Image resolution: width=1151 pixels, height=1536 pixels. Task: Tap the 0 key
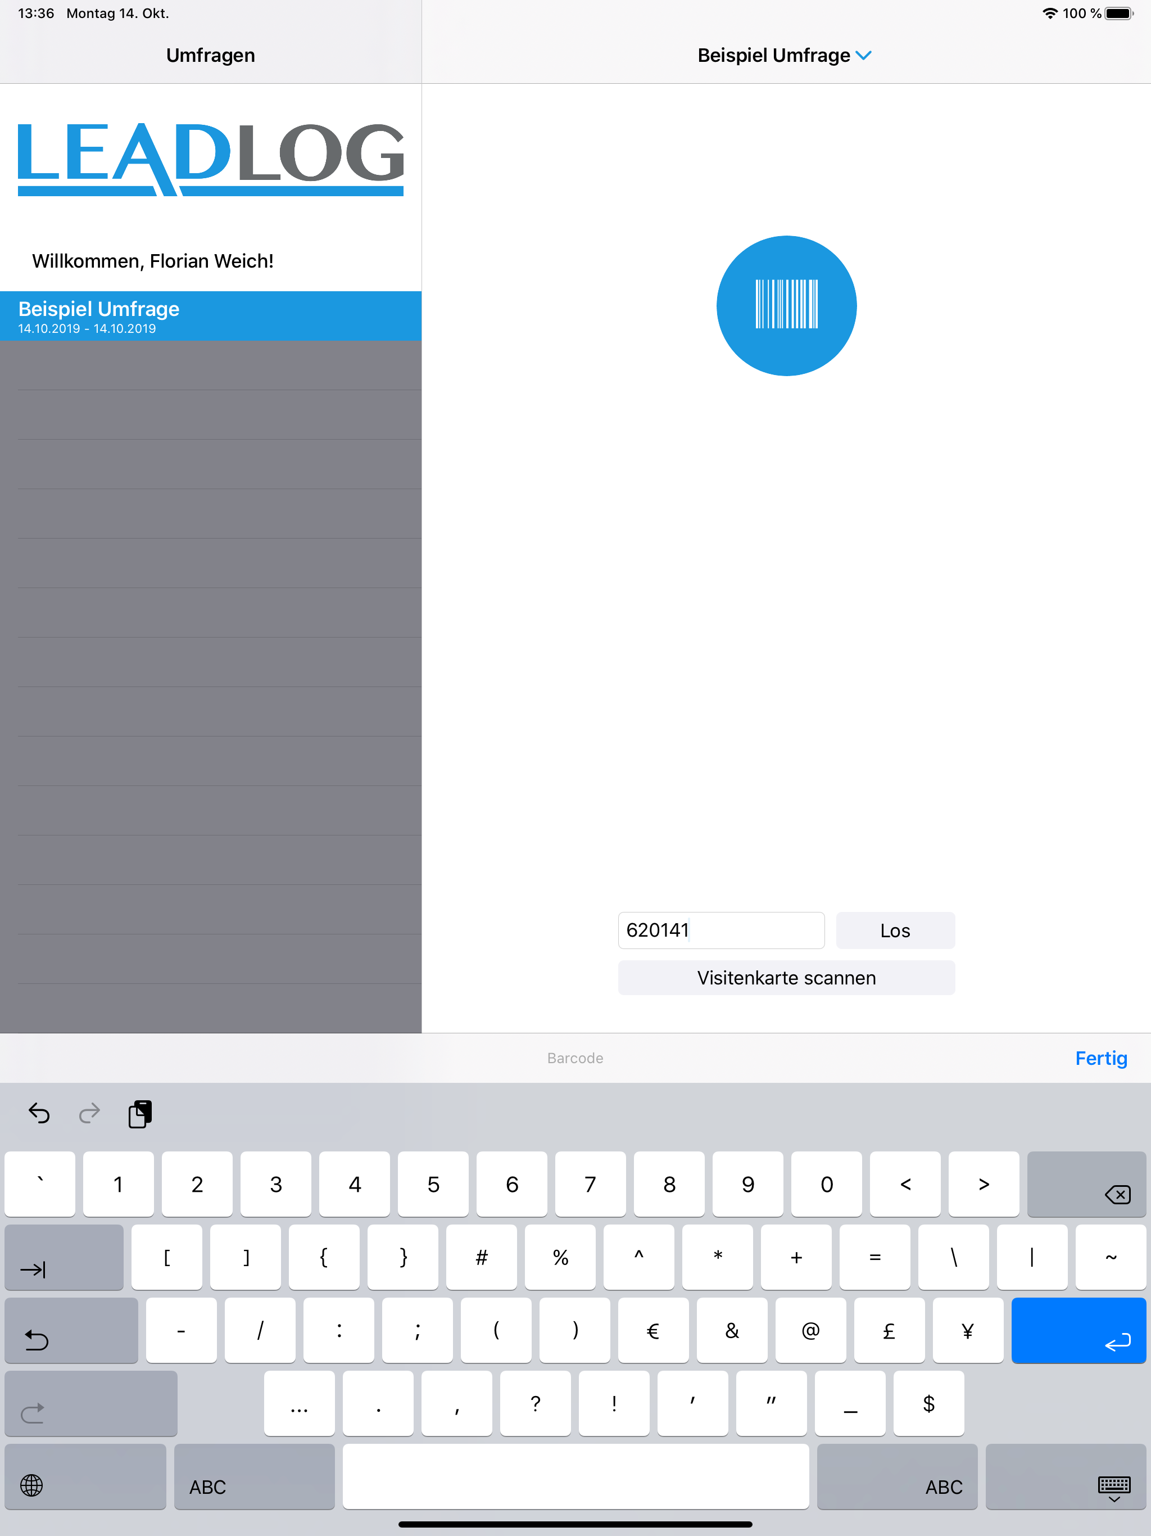coord(827,1184)
